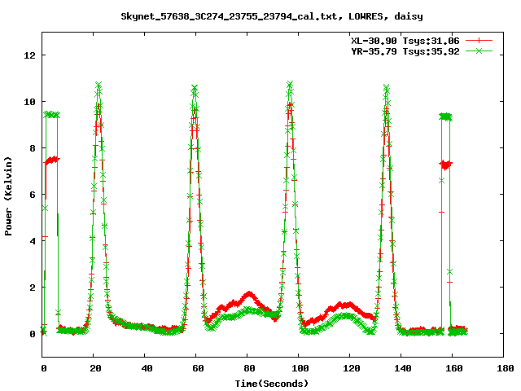
Task: Click the y-axis tick label 6
Action: coord(33,195)
